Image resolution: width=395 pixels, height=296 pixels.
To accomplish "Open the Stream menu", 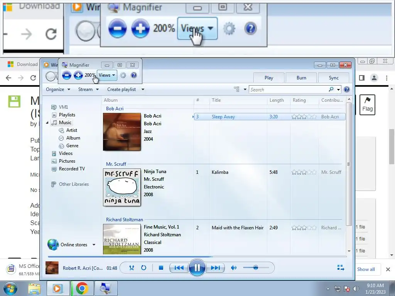I will tap(88, 89).
